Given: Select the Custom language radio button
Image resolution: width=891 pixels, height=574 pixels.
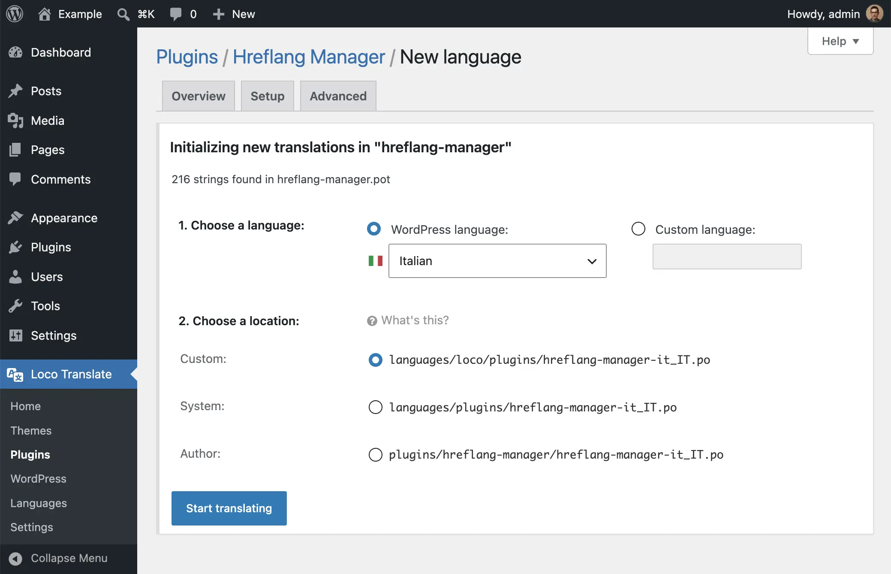Looking at the screenshot, I should pos(638,229).
